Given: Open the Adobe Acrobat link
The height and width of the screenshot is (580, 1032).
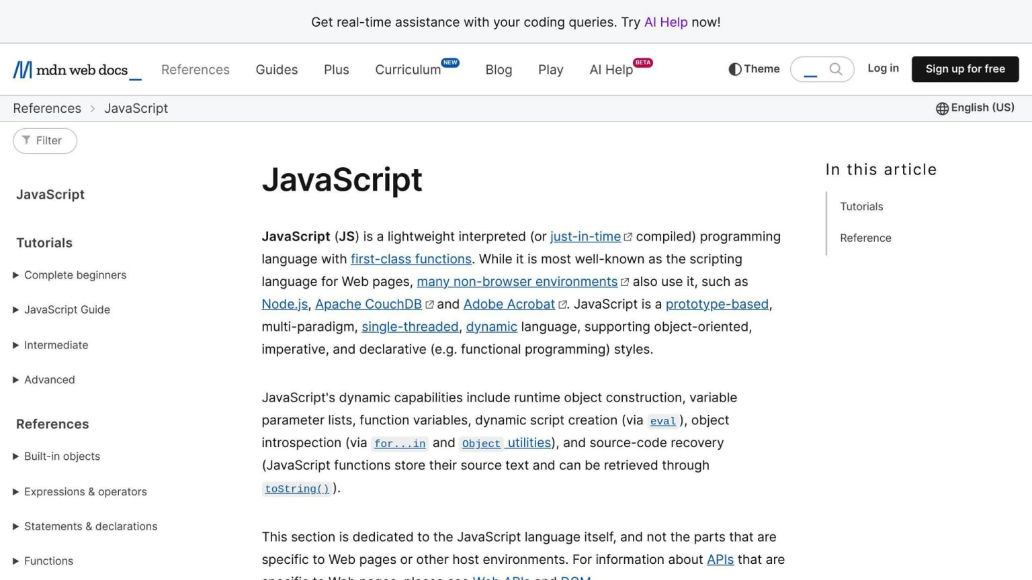Looking at the screenshot, I should coord(509,305).
